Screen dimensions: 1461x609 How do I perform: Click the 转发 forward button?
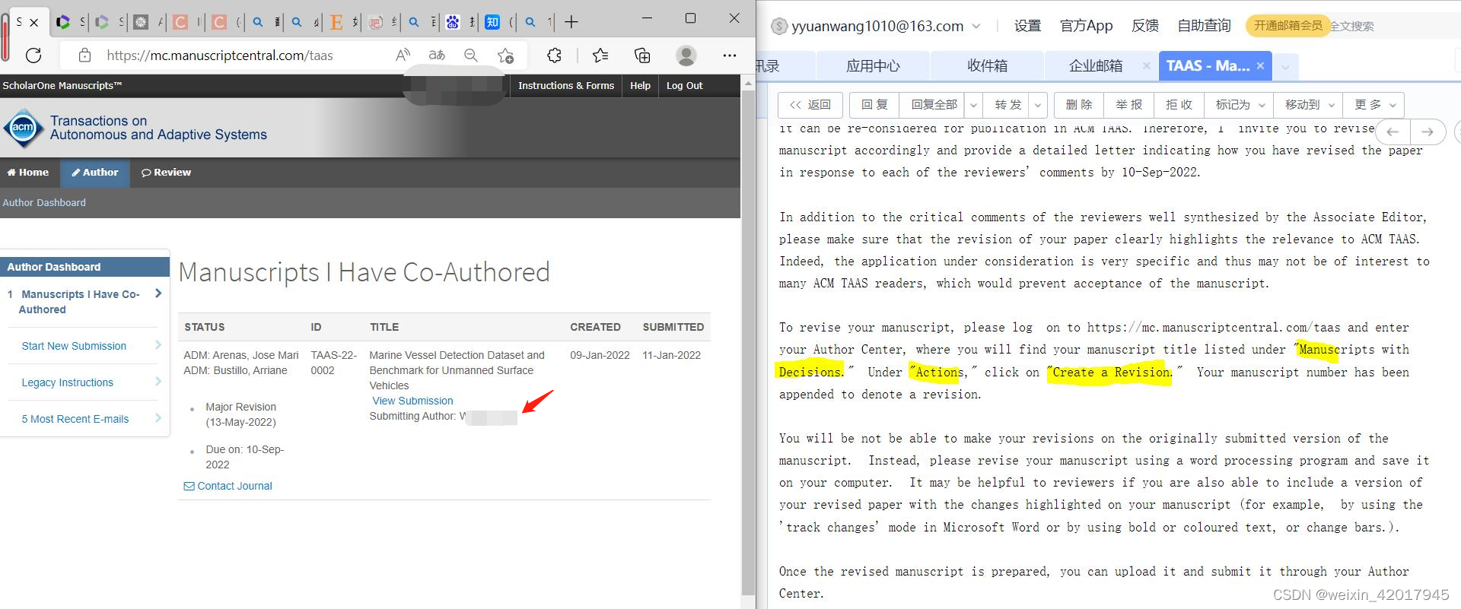click(1007, 105)
